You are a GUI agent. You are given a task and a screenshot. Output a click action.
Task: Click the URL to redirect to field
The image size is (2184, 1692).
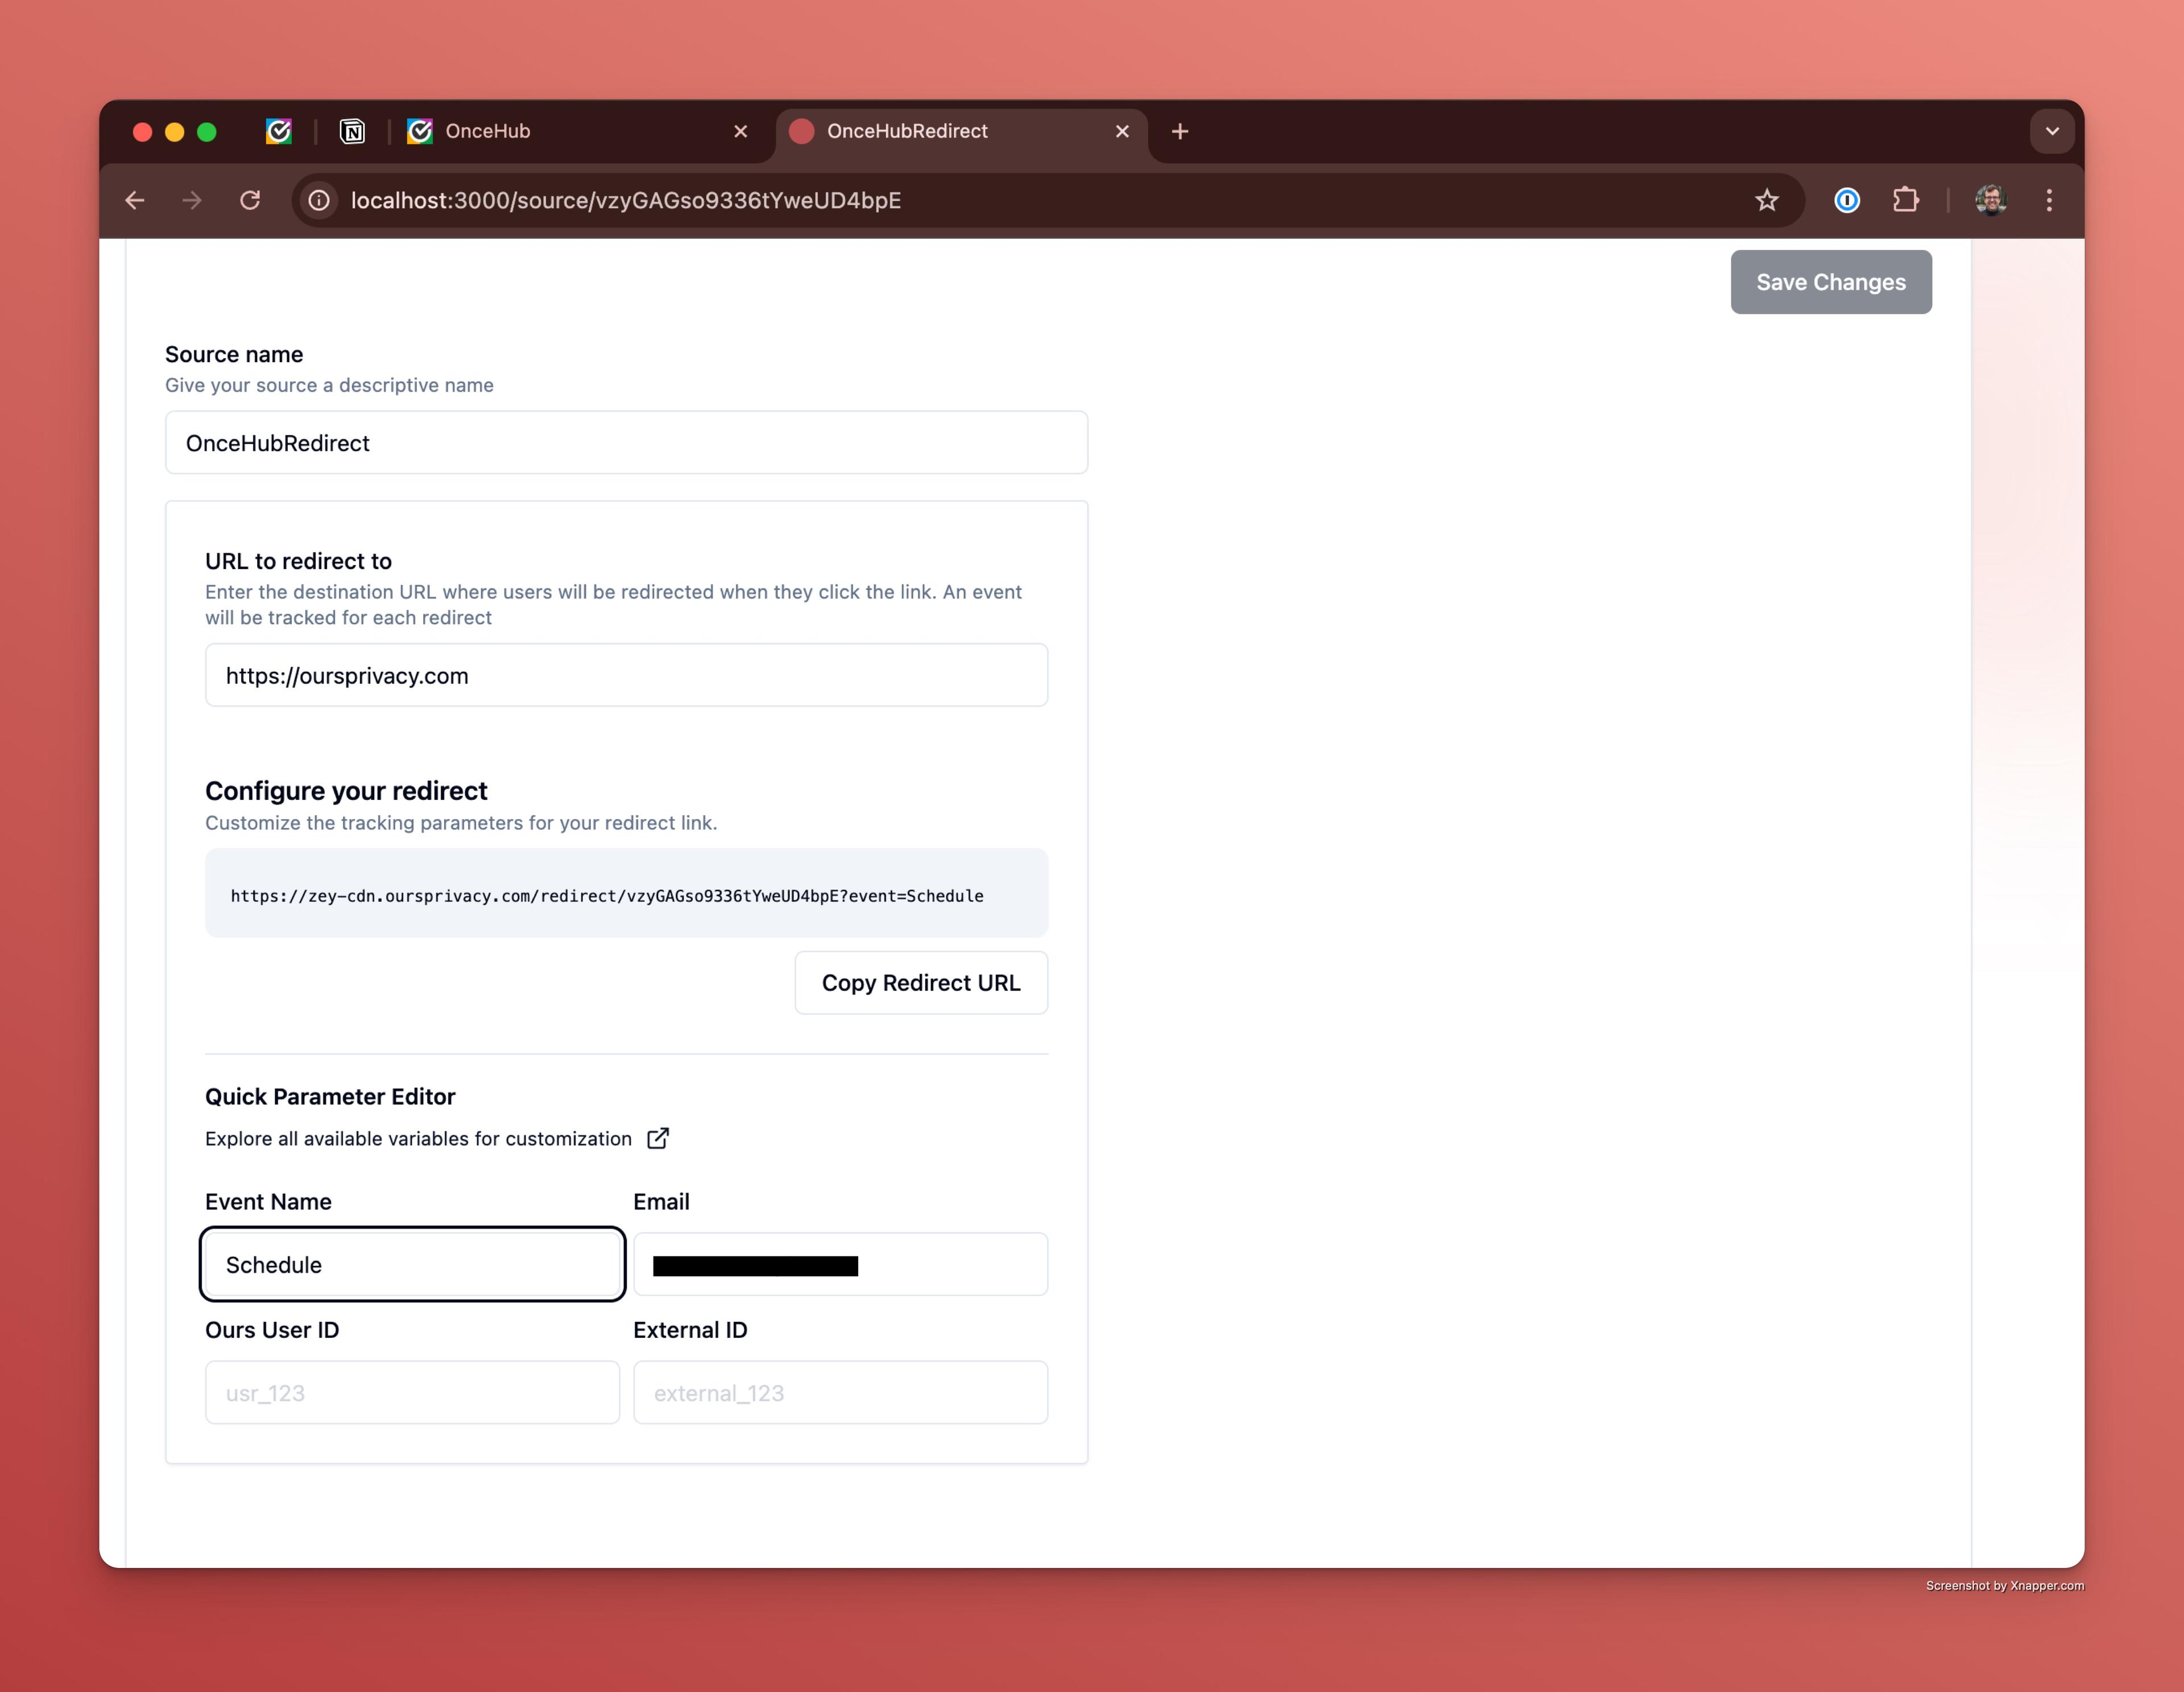click(626, 675)
